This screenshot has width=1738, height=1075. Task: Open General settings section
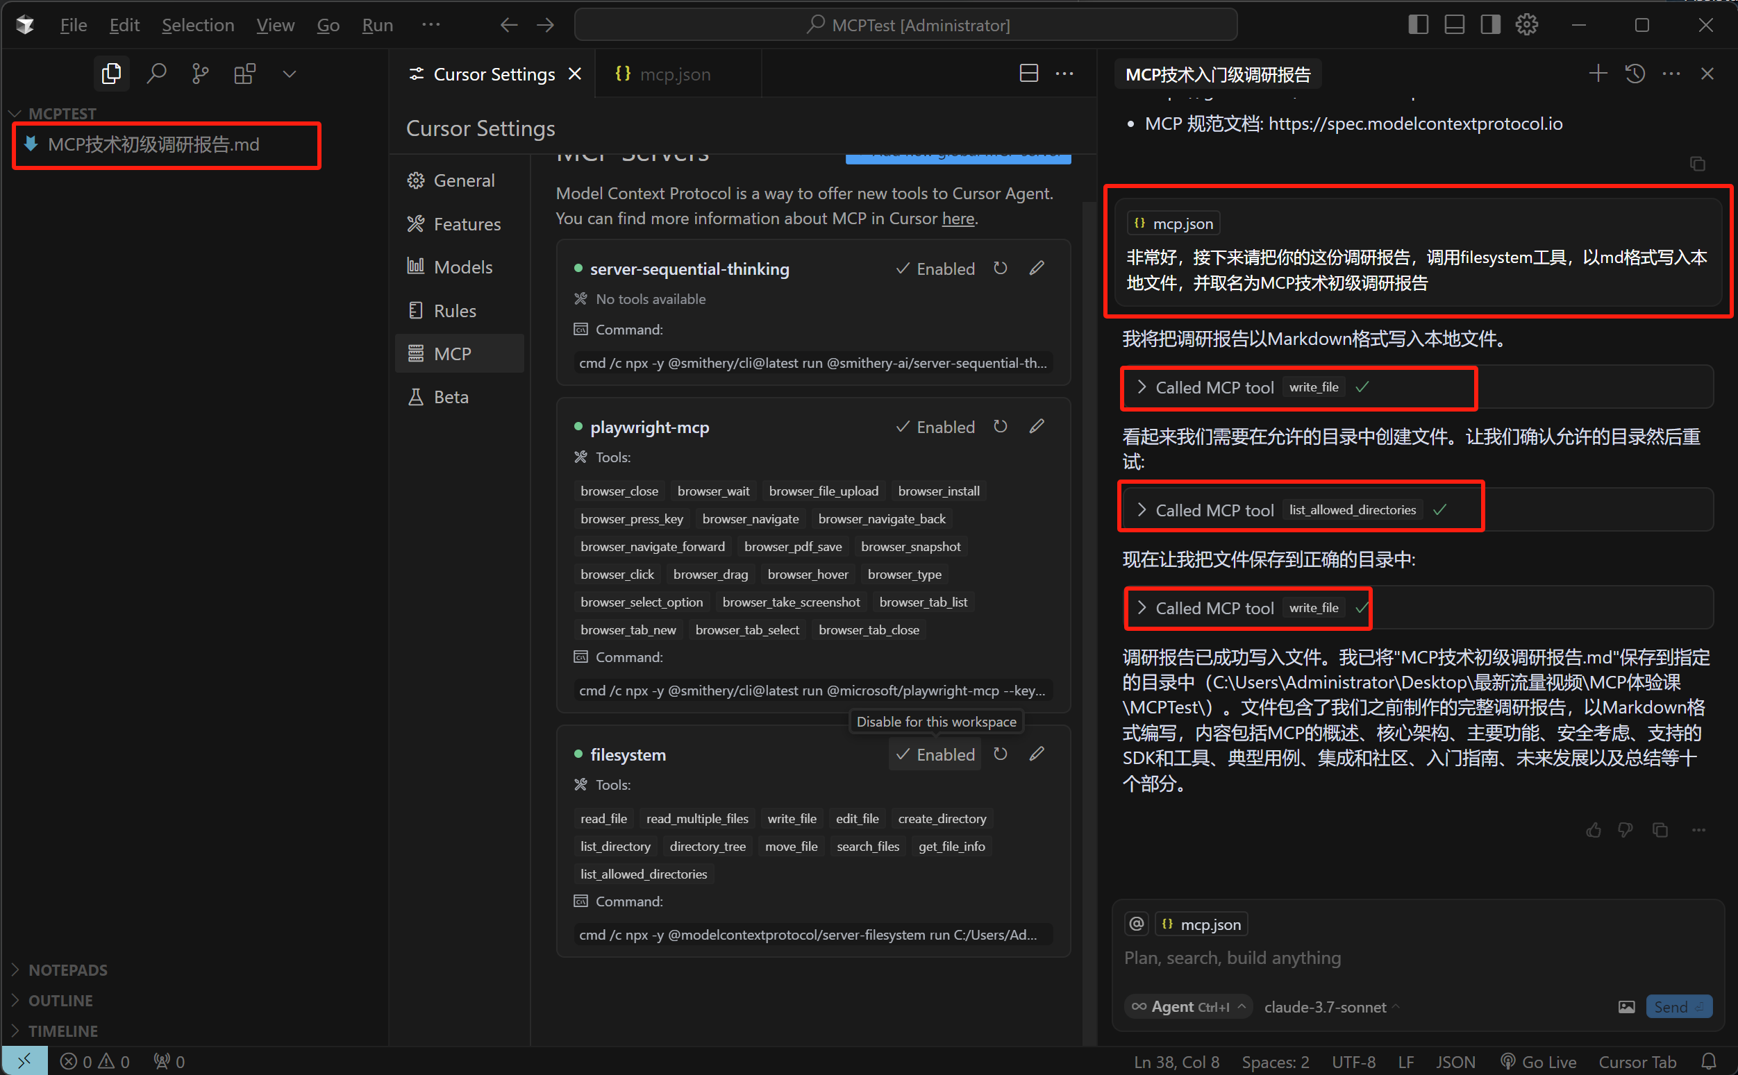[x=460, y=180]
